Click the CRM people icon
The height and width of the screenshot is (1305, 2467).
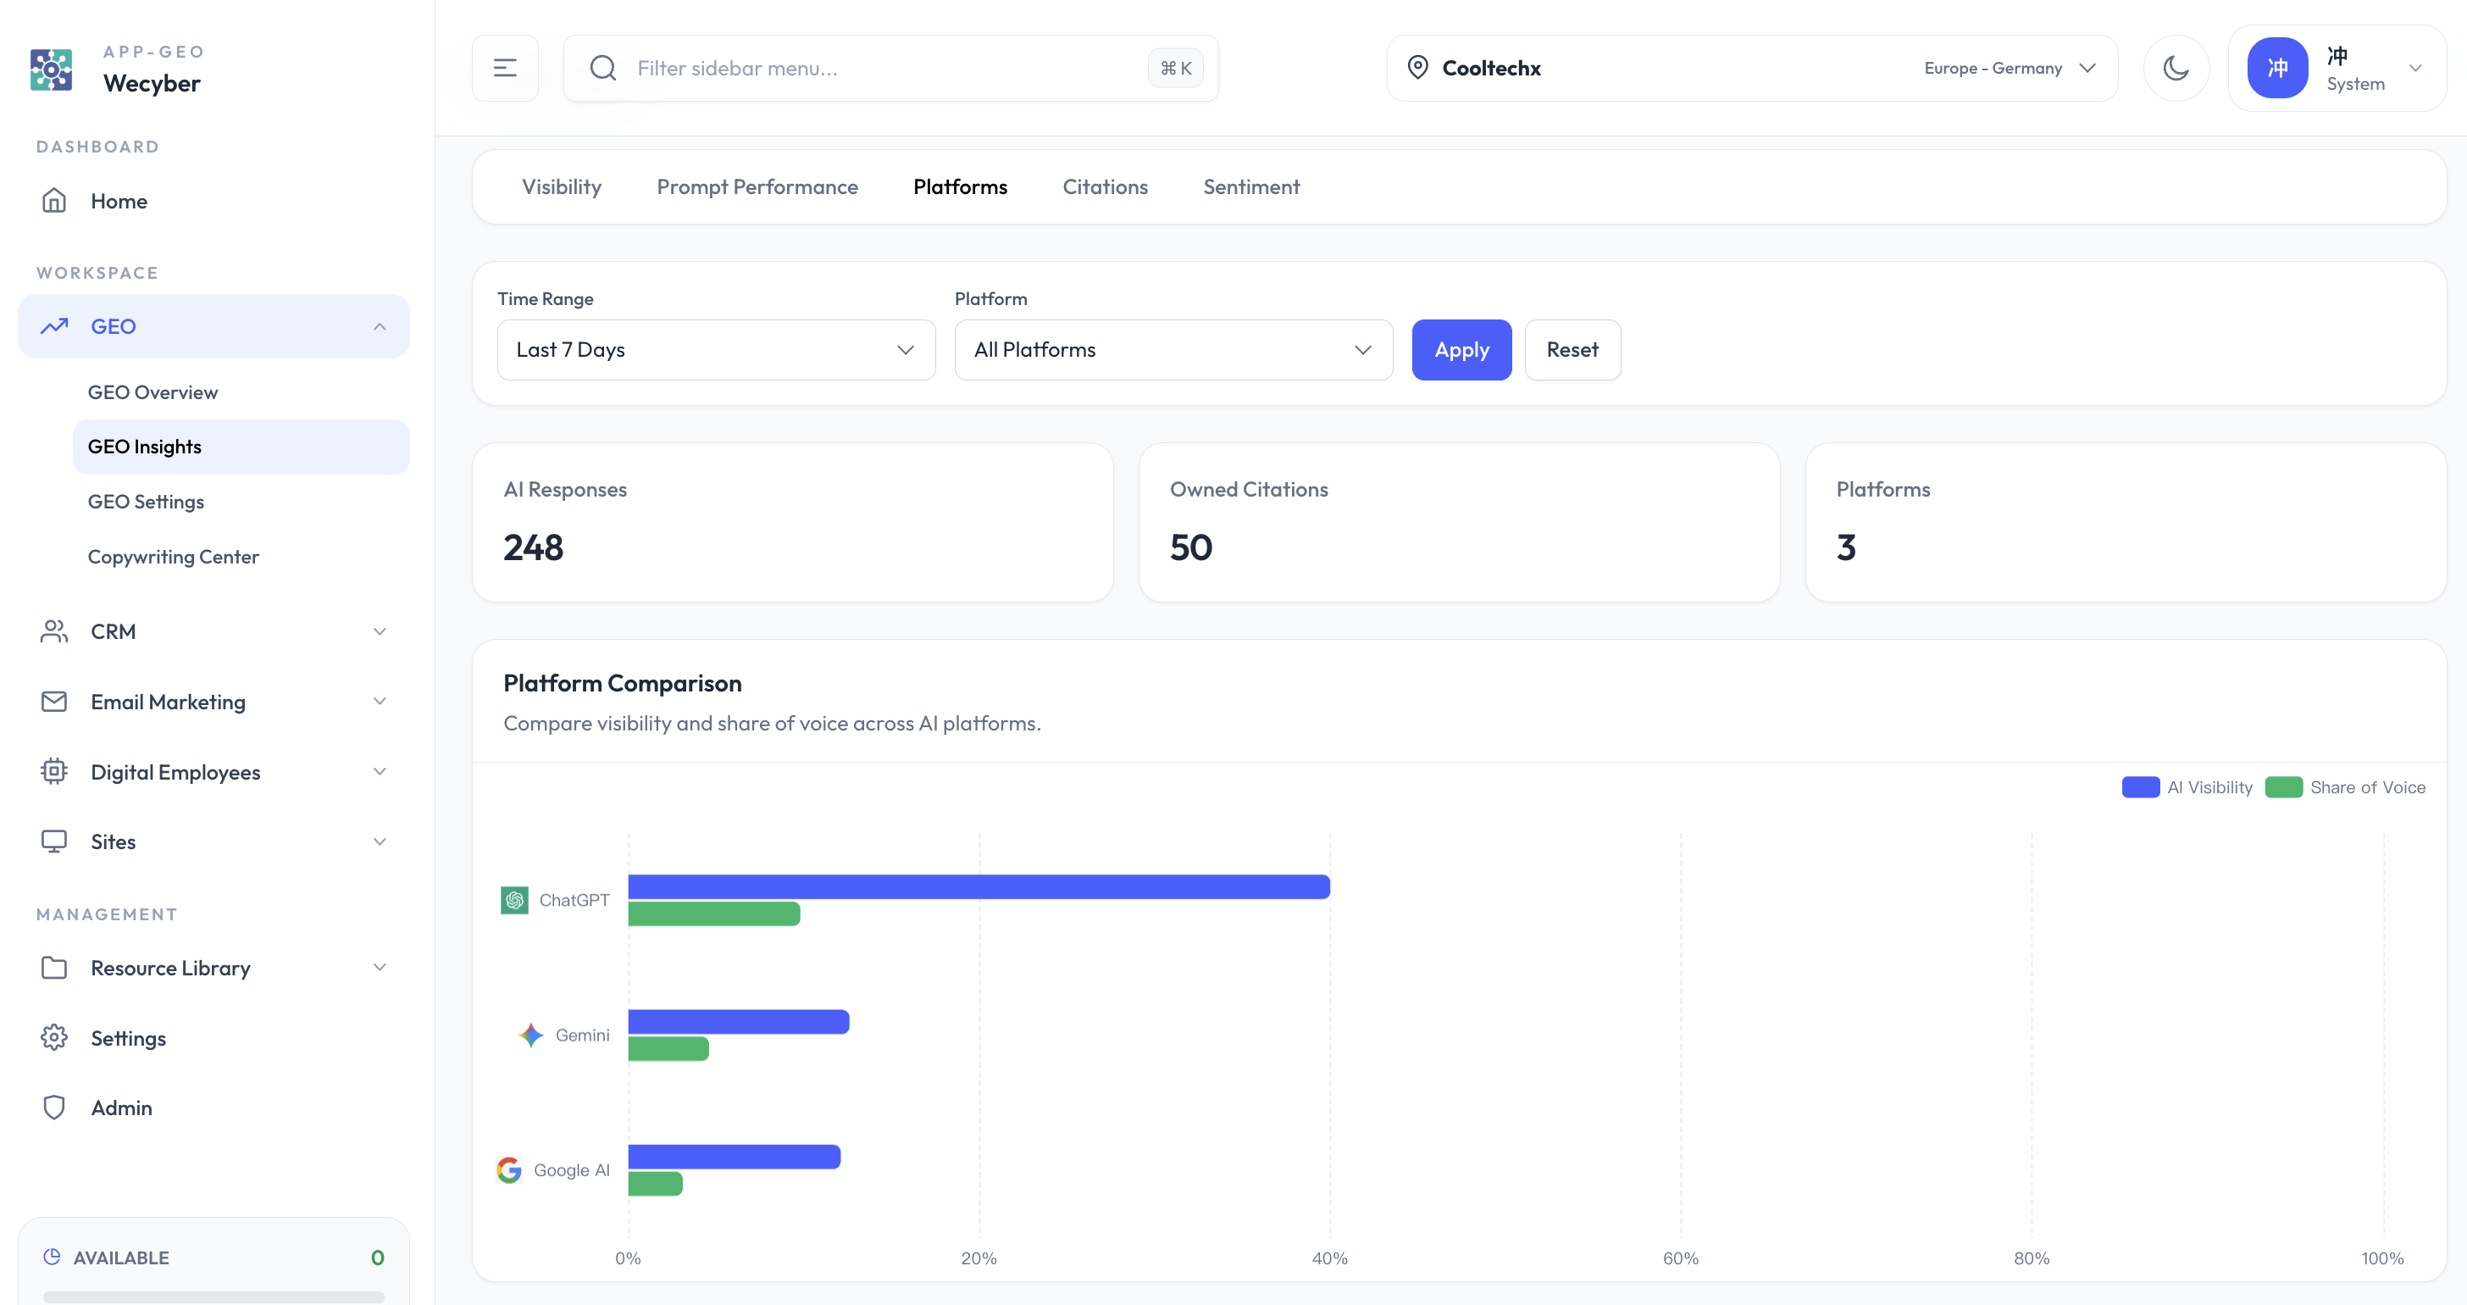54,630
